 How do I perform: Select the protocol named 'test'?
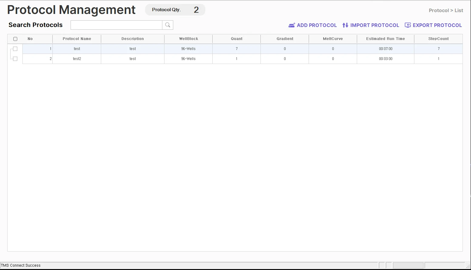point(77,49)
